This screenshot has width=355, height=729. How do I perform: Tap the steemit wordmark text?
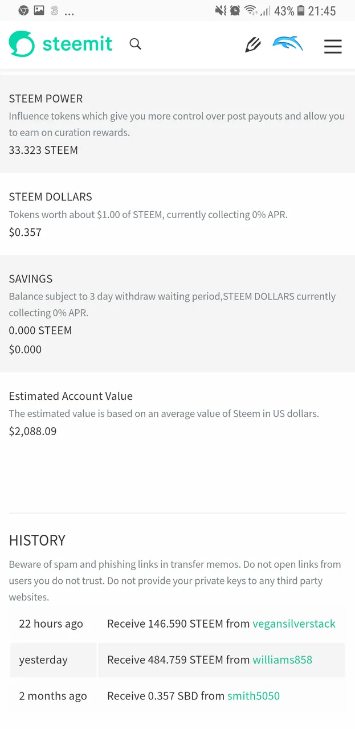(77, 44)
